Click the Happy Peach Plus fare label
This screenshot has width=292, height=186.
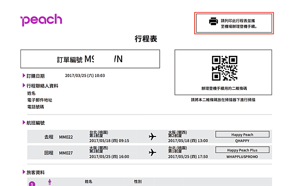coord(242,150)
